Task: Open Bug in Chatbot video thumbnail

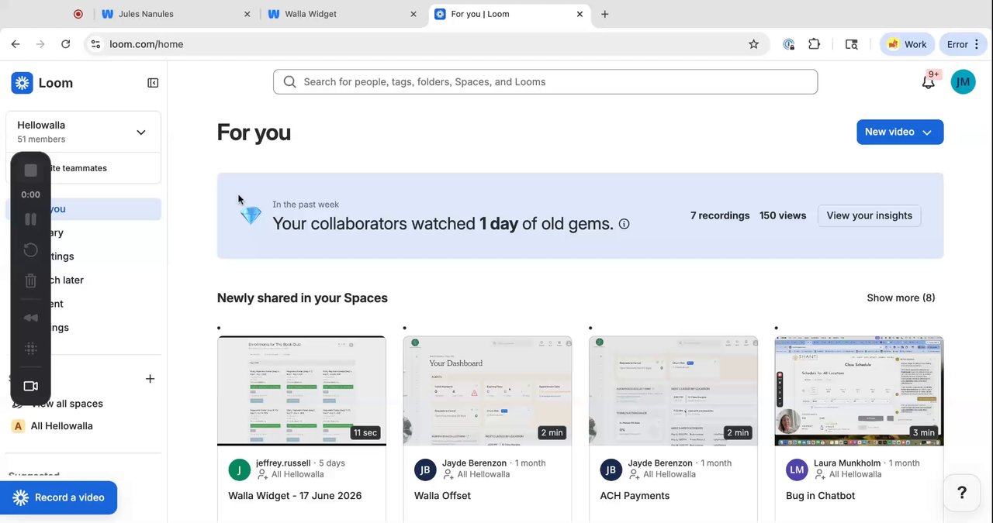Action: (859, 391)
